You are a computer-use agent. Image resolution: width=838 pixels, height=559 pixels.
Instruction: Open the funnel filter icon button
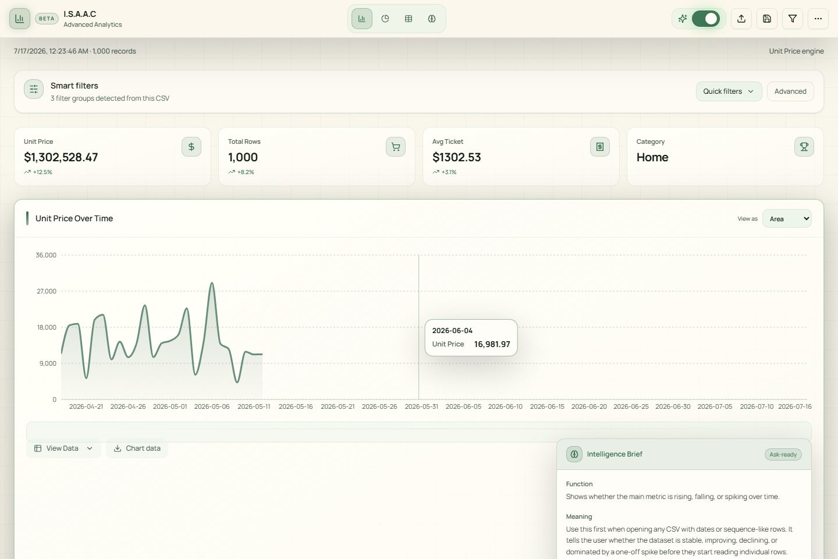[x=793, y=19]
